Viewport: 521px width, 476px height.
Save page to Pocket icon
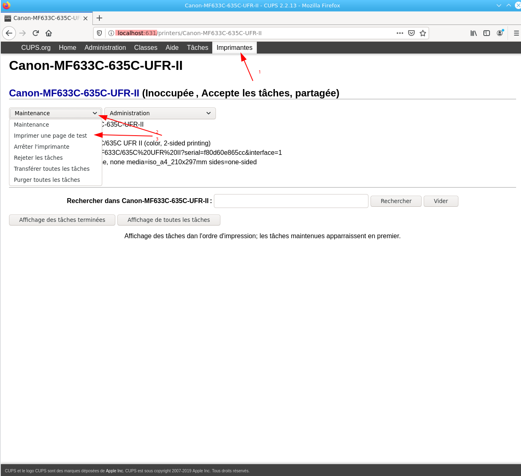click(x=411, y=33)
